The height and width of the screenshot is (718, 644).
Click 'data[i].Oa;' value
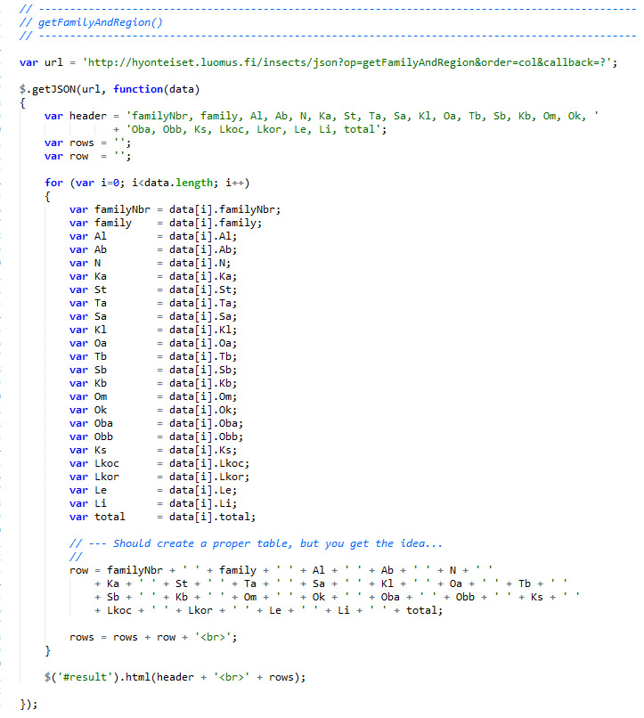[x=203, y=343]
